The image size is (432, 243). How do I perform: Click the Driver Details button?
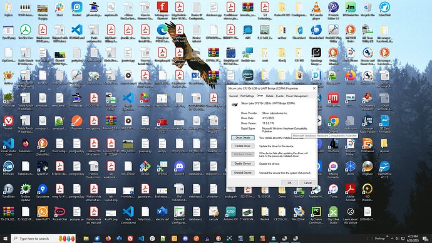[x=243, y=138]
